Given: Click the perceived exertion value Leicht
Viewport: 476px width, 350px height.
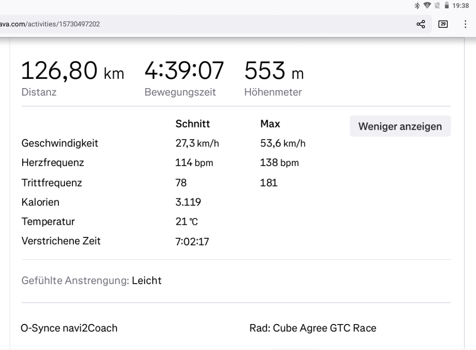Looking at the screenshot, I should pyautogui.click(x=147, y=280).
